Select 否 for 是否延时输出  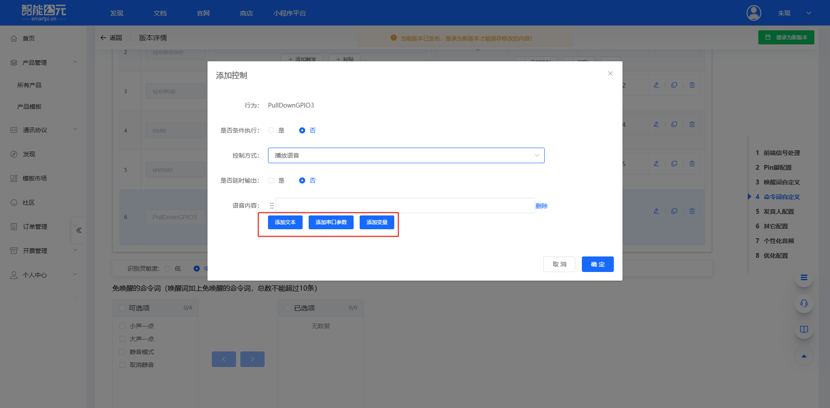(302, 180)
